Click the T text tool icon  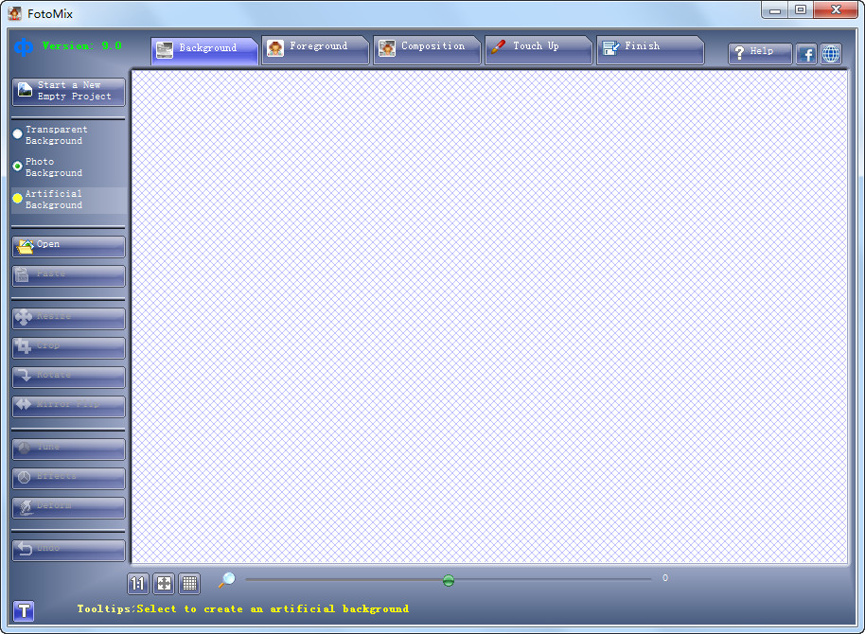click(x=24, y=611)
